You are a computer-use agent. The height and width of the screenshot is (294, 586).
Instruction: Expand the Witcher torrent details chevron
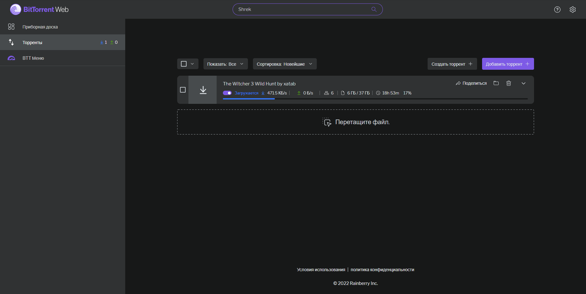(523, 83)
